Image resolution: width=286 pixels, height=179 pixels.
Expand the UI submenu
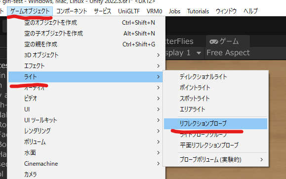pyautogui.click(x=85, y=109)
